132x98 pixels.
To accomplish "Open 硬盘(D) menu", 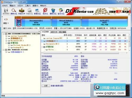I will pyautogui.click(x=12, y=6).
